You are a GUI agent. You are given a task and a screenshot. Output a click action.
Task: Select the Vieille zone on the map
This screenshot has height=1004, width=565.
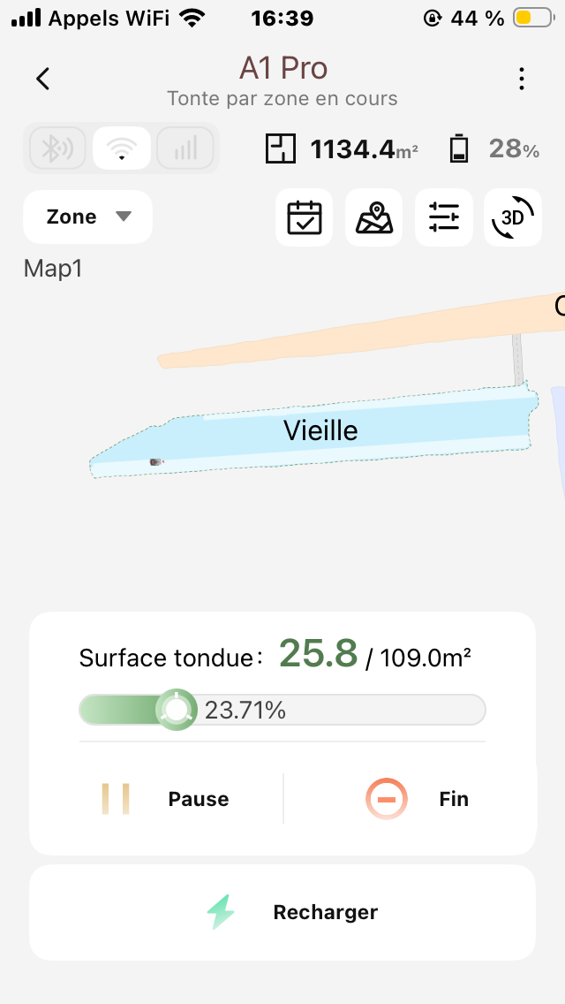320,431
